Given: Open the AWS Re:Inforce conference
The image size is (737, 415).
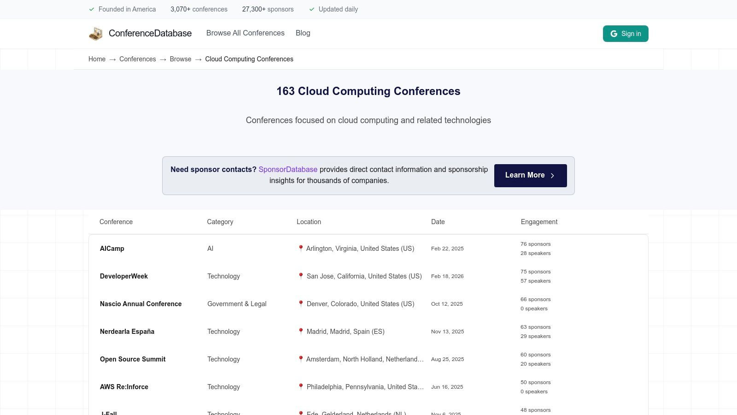Looking at the screenshot, I should tap(124, 387).
